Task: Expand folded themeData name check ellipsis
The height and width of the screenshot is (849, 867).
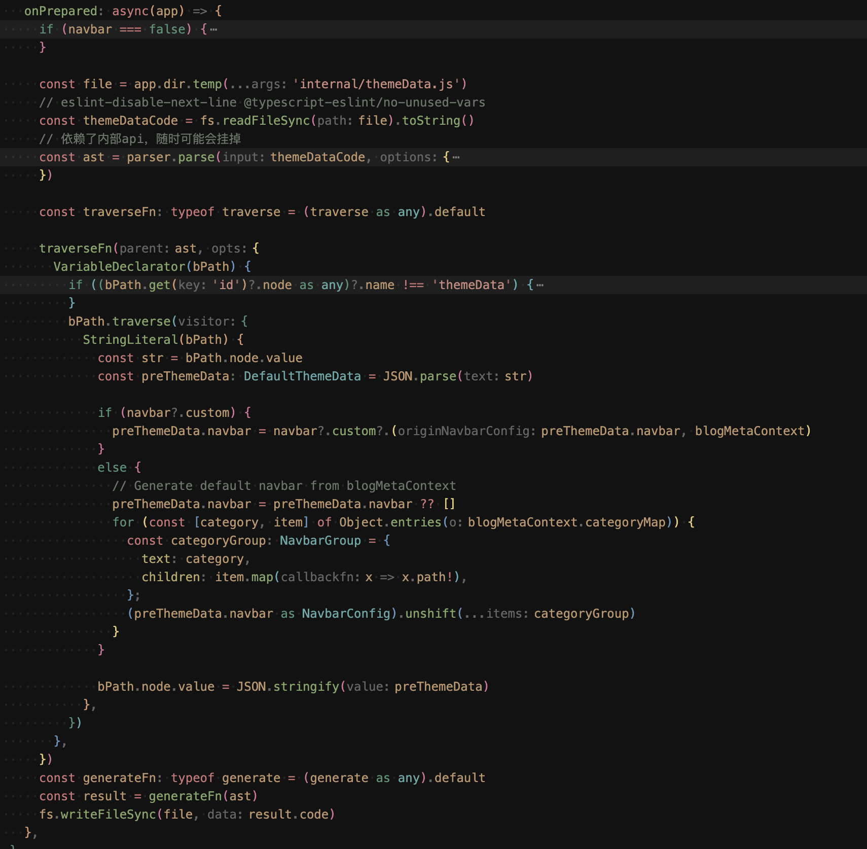Action: tap(540, 285)
